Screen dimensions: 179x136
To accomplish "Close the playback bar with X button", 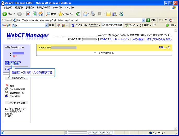I will coord(108,133).
